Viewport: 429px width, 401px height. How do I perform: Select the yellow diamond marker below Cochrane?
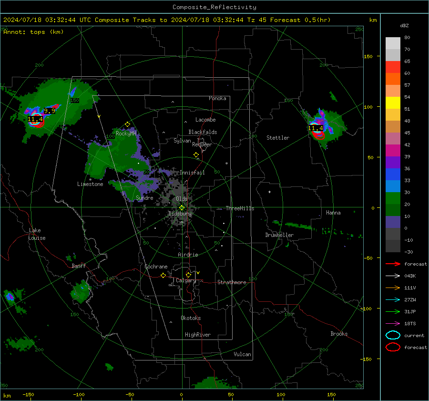point(163,276)
